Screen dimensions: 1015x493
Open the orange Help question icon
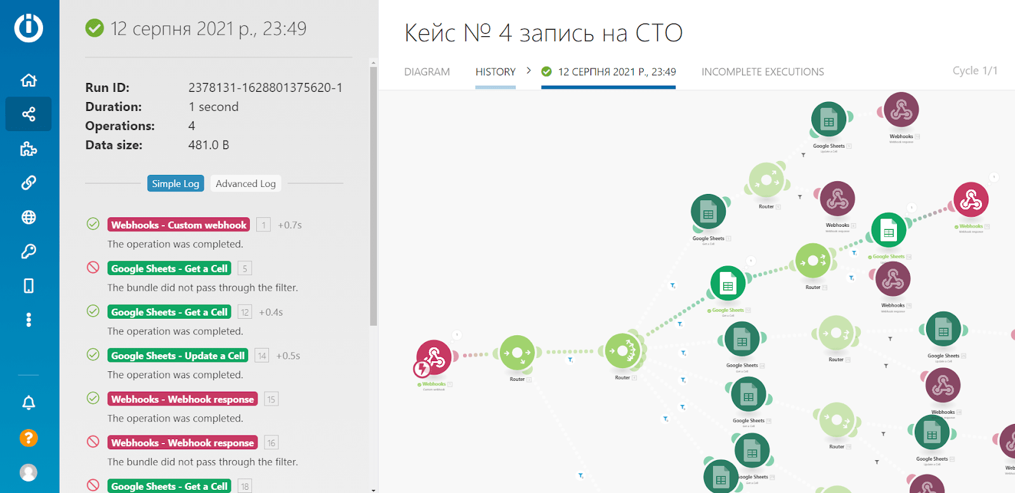[29, 438]
